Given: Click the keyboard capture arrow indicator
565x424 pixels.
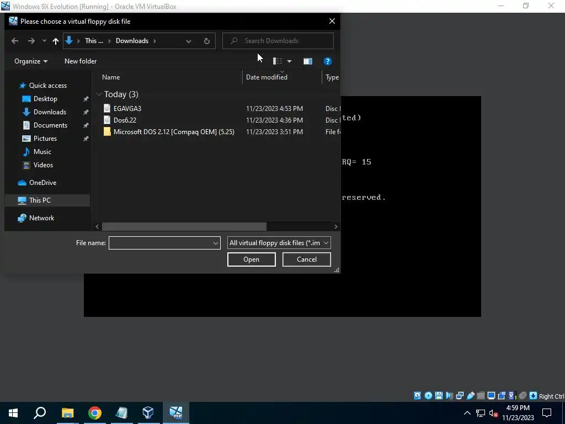Looking at the screenshot, I should pos(533,395).
